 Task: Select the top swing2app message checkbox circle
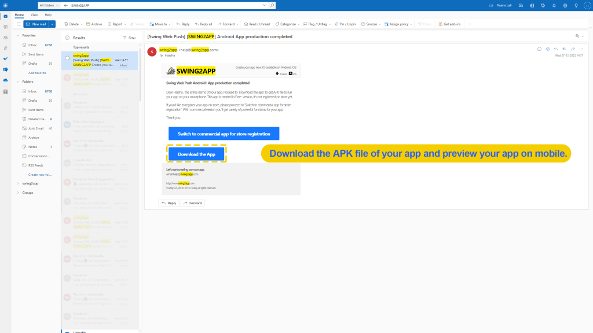(x=67, y=58)
